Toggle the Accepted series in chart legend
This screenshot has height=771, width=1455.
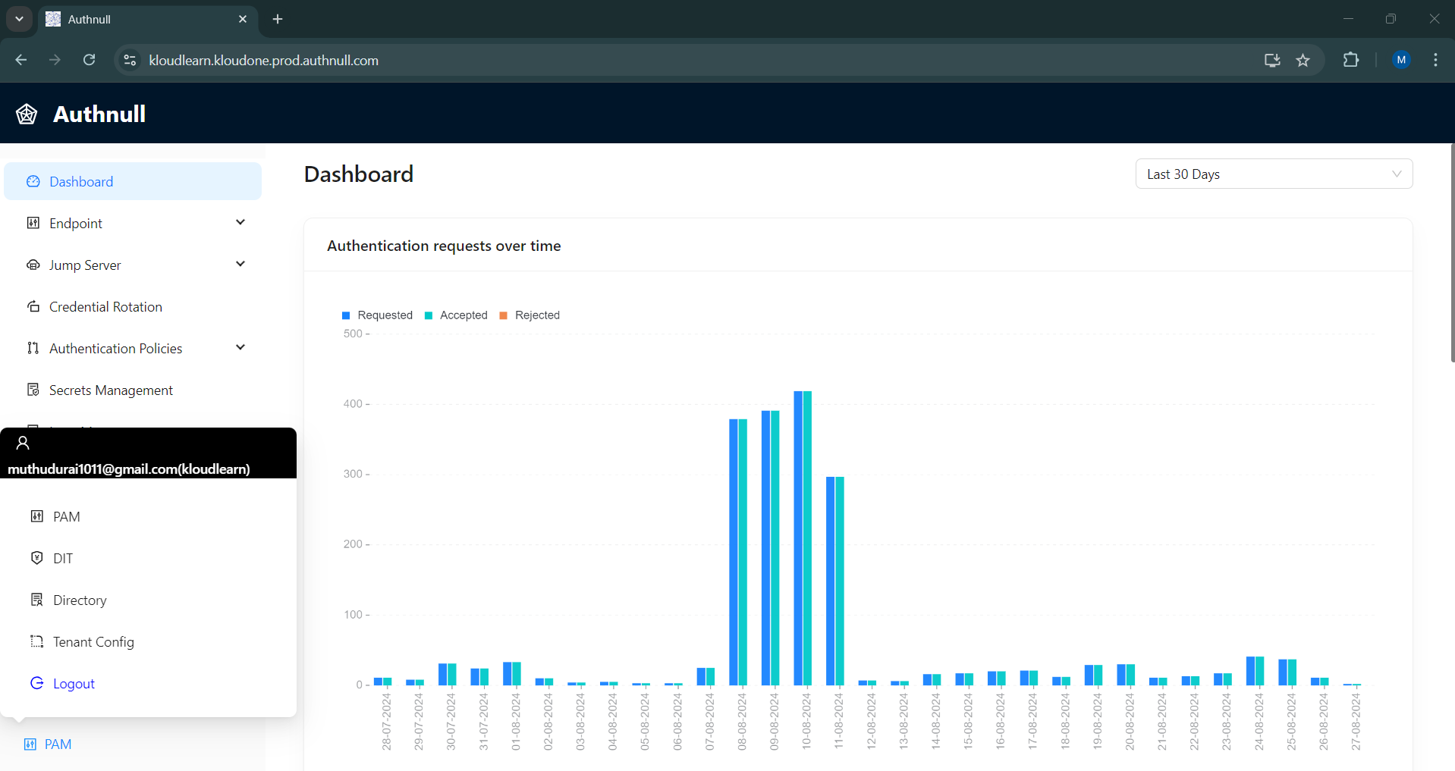click(456, 315)
